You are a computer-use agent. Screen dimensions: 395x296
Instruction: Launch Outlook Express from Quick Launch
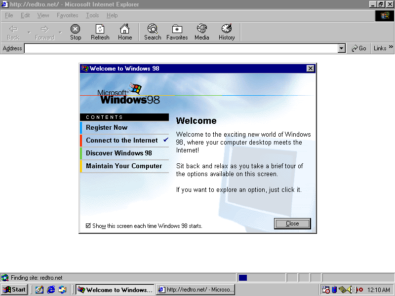coord(62,290)
